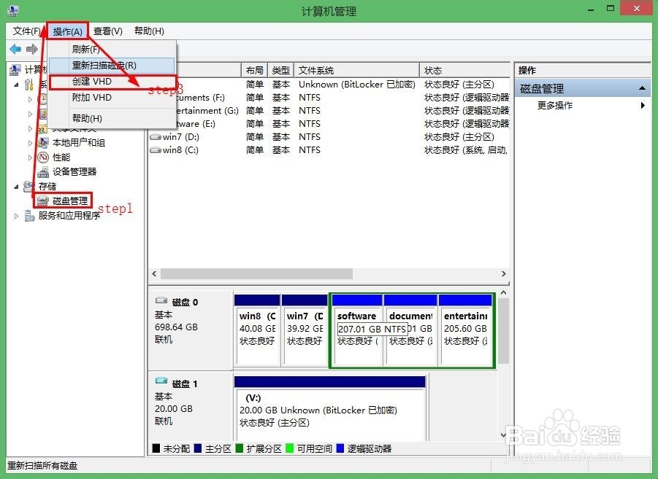Image resolution: width=658 pixels, height=479 pixels.
Task: Open the 更多操作 submenu arrow
Action: coord(642,105)
